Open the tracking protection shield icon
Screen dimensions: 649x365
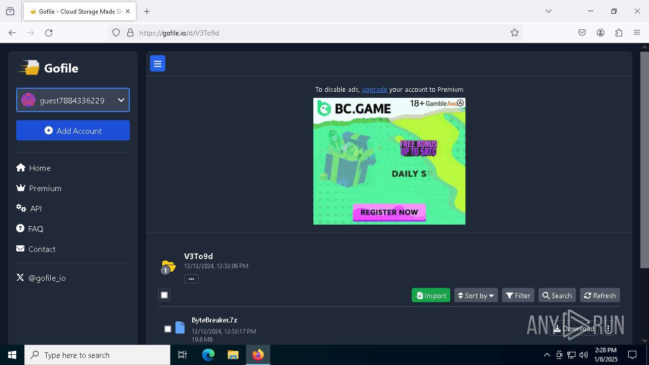[x=116, y=32]
